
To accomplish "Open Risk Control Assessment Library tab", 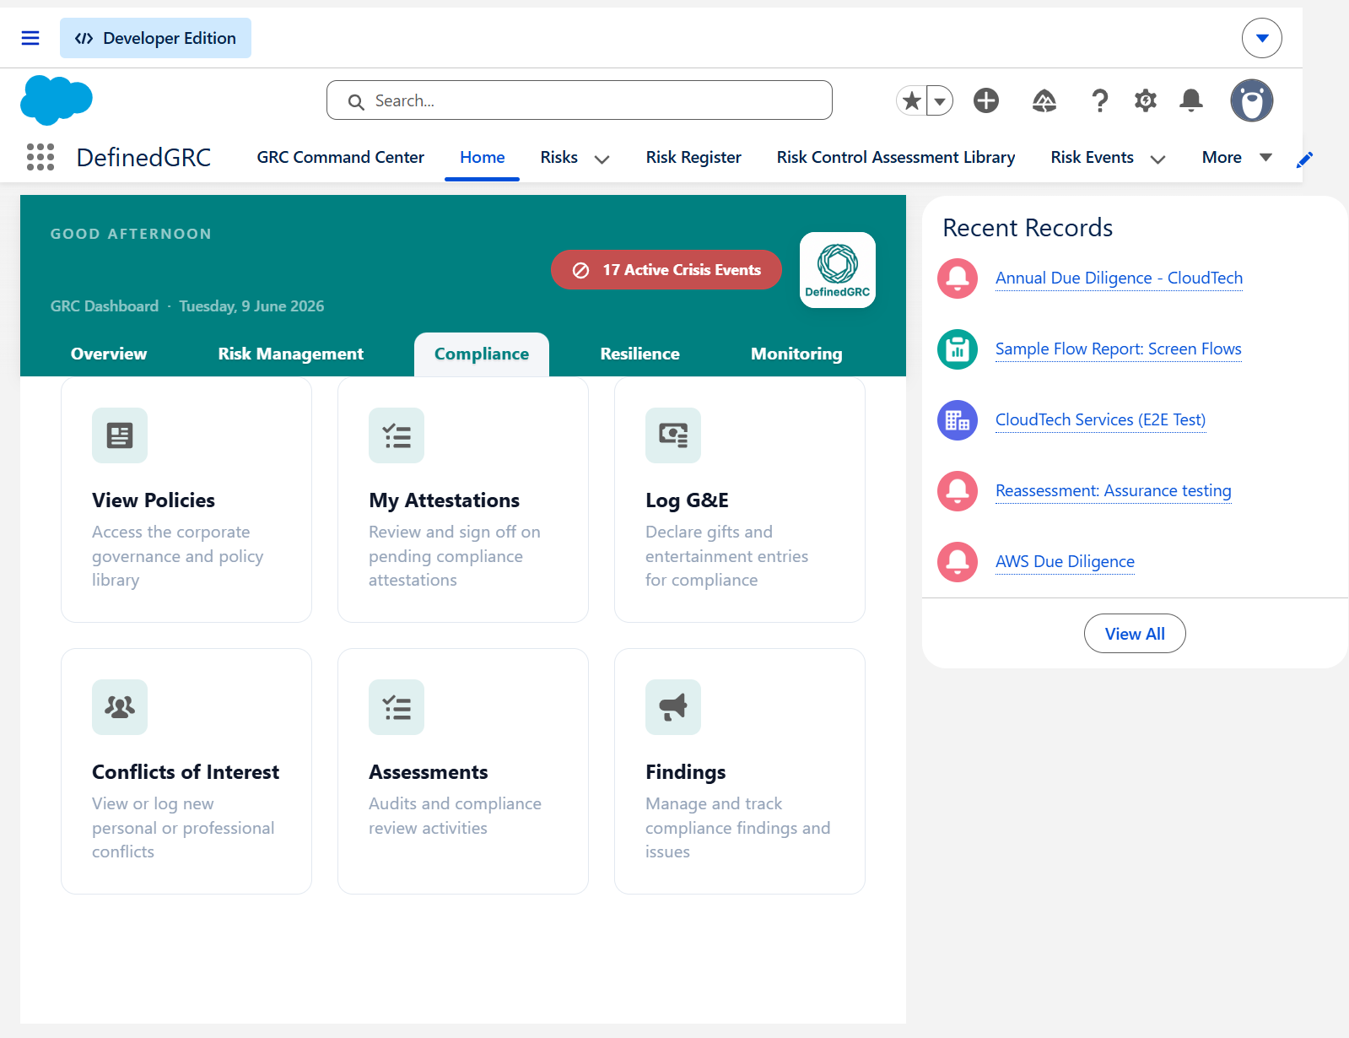I will tap(896, 157).
